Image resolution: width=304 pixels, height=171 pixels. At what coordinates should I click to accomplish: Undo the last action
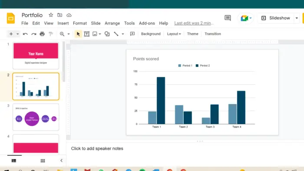click(25, 34)
